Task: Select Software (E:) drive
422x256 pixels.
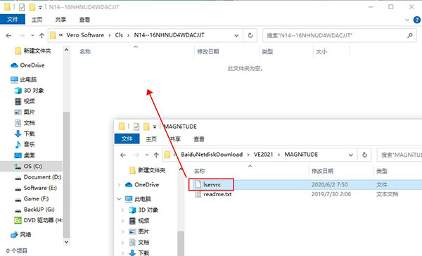Action: (x=36, y=188)
